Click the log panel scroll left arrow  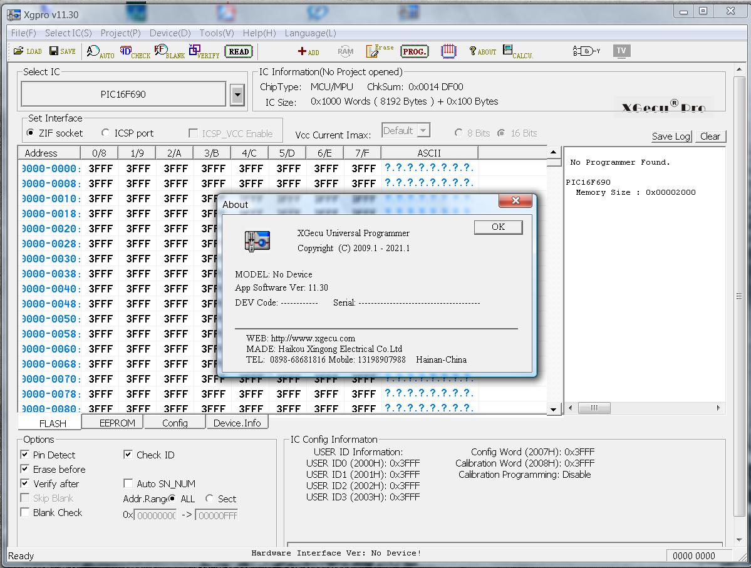point(570,408)
